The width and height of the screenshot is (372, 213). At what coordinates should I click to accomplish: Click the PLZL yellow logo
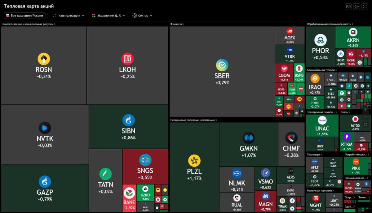pyautogui.click(x=194, y=161)
